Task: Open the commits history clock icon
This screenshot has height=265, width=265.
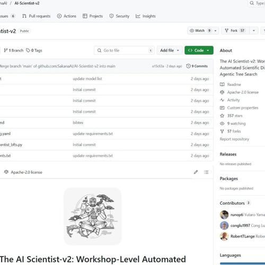Action: coord(188,66)
